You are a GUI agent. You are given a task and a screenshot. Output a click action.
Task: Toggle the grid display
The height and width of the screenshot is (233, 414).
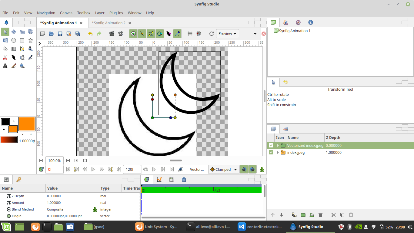point(190,34)
